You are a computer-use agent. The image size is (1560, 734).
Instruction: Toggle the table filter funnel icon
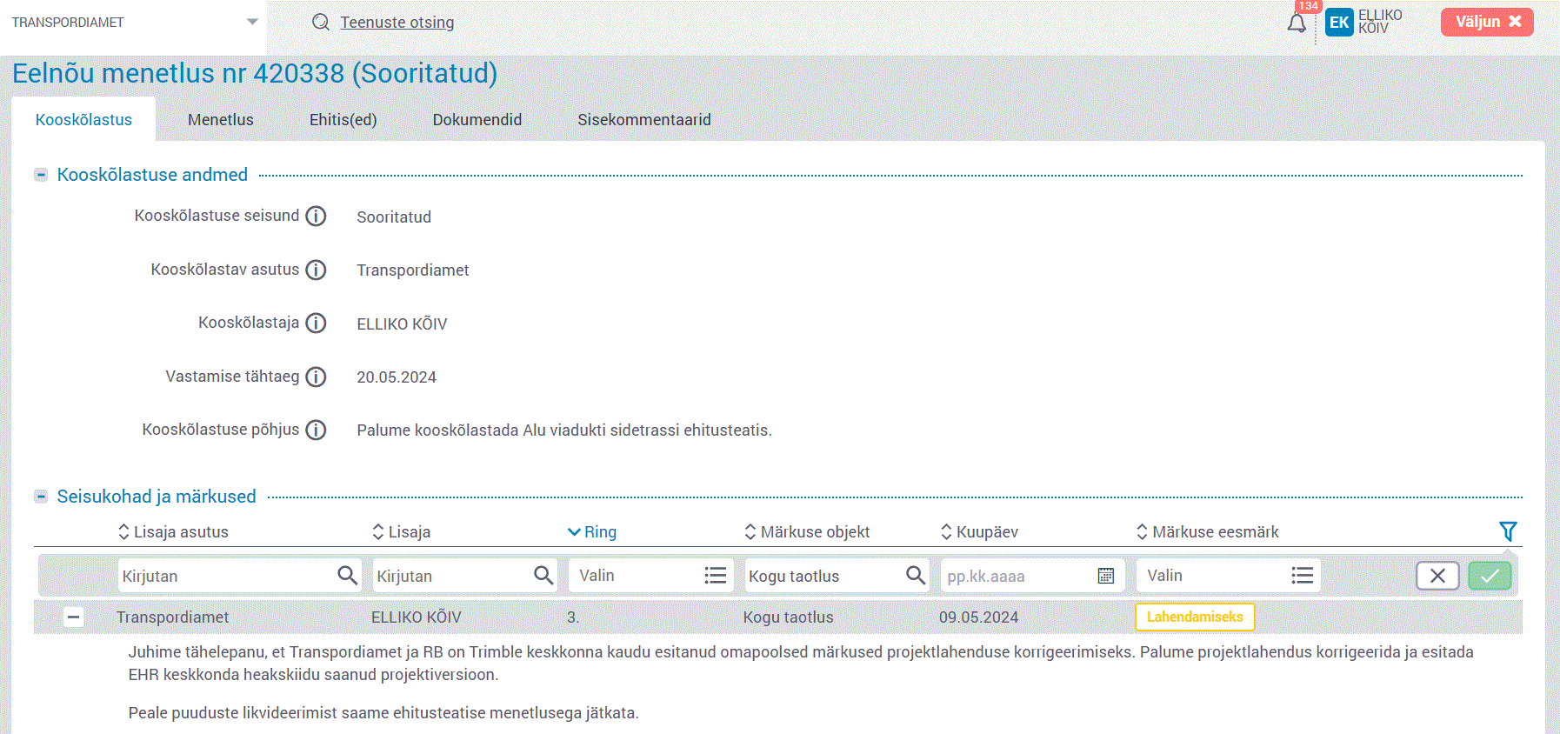click(1508, 531)
